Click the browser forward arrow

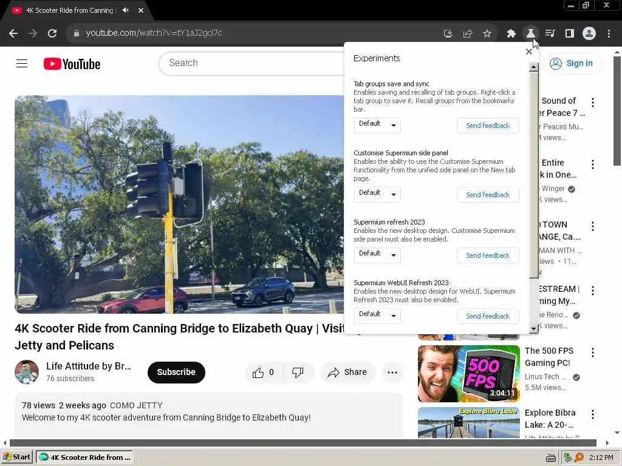click(x=33, y=33)
